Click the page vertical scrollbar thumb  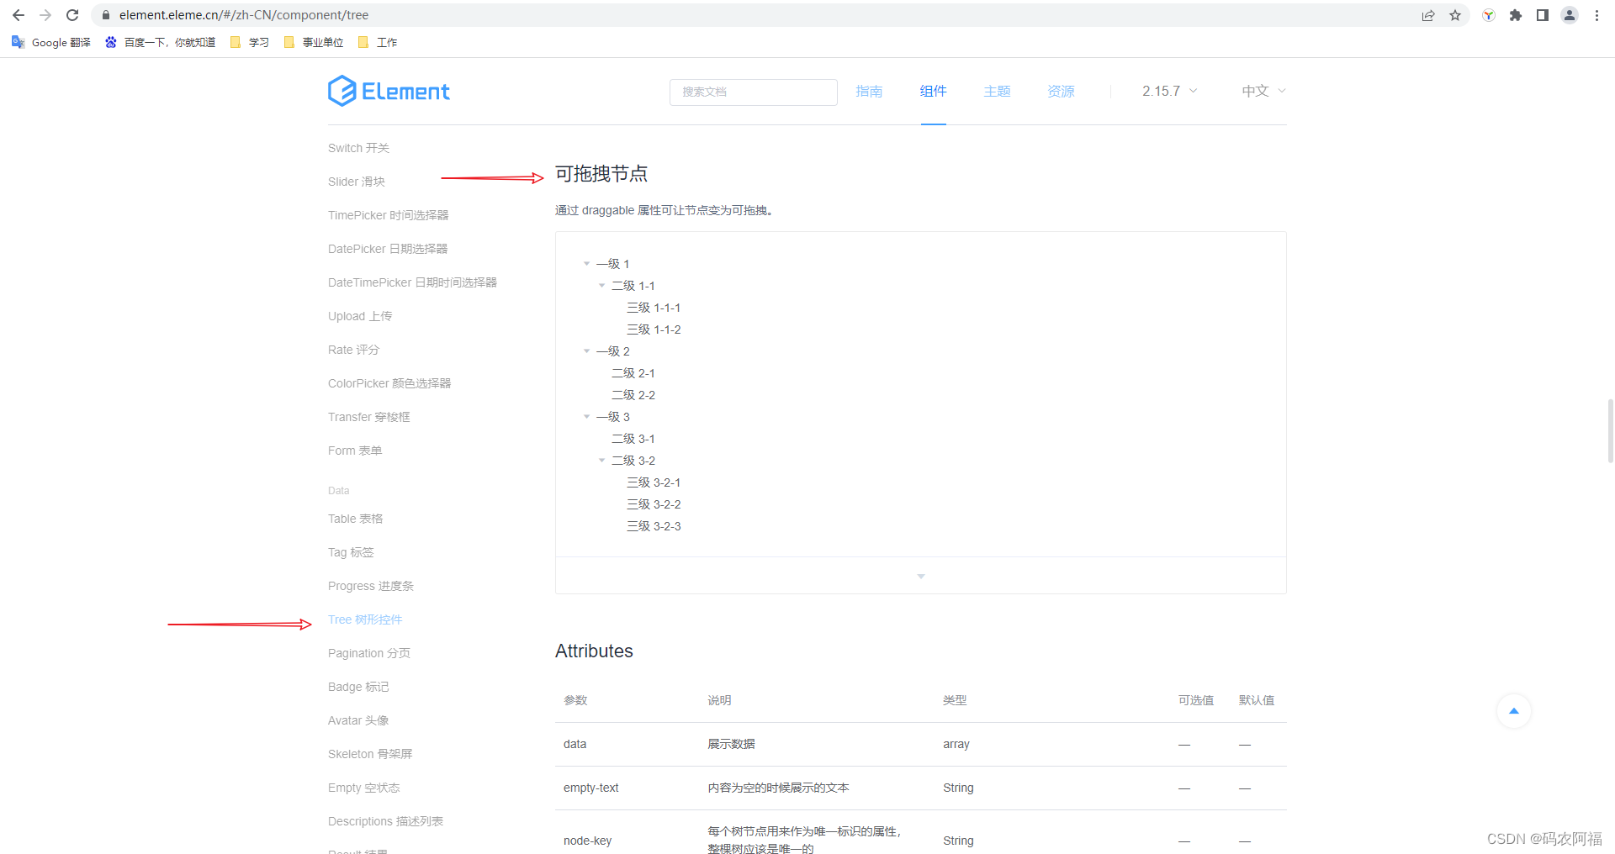[1610, 431]
